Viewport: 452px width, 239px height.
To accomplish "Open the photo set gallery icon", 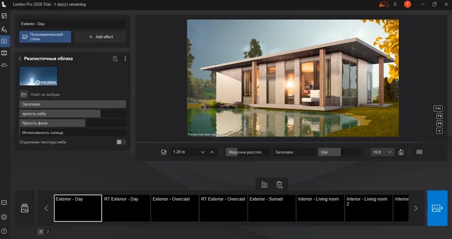I will point(25,208).
